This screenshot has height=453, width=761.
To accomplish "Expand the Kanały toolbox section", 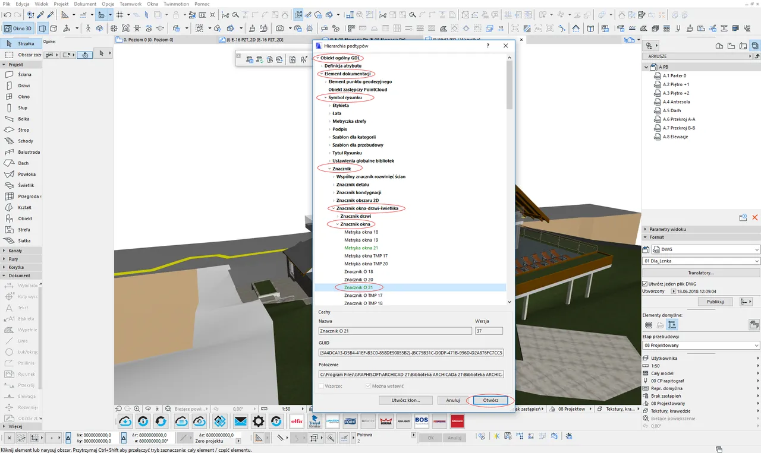I will [x=5, y=251].
